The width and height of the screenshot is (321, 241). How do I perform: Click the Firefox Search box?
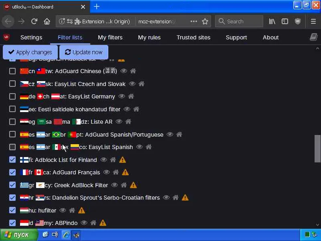(239, 21)
